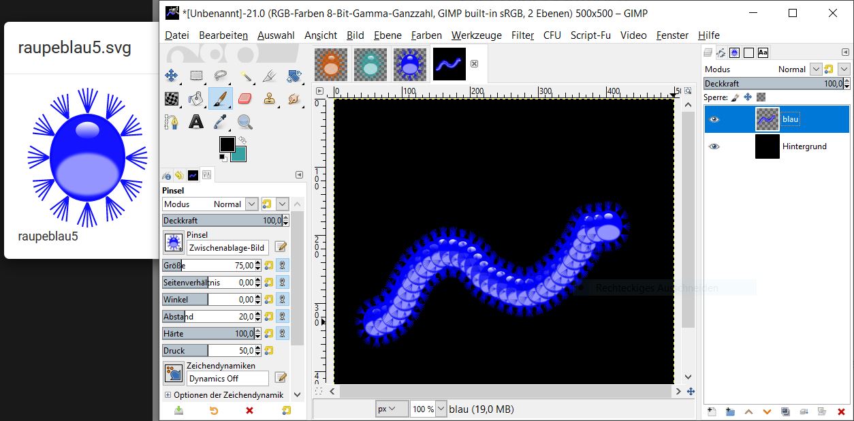Open the Filter menu
Screen dimensions: 854x421
522,35
